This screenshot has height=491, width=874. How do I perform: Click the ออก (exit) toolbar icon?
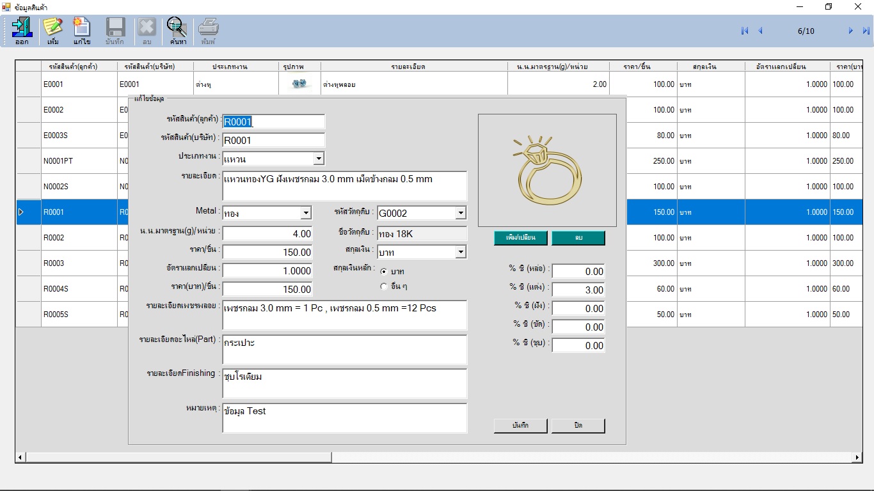click(x=22, y=31)
